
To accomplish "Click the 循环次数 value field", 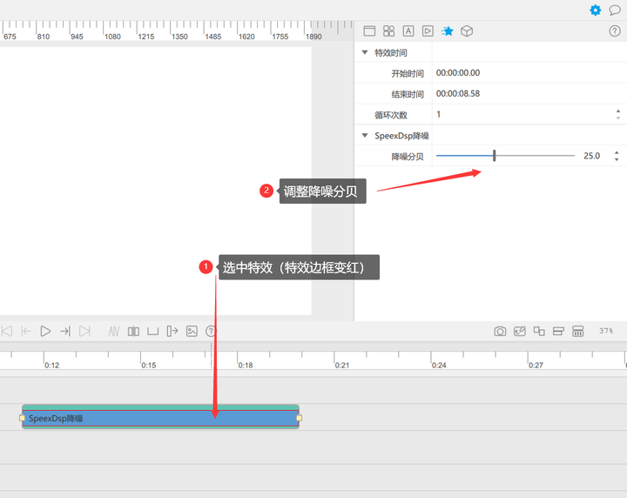I will (x=524, y=114).
